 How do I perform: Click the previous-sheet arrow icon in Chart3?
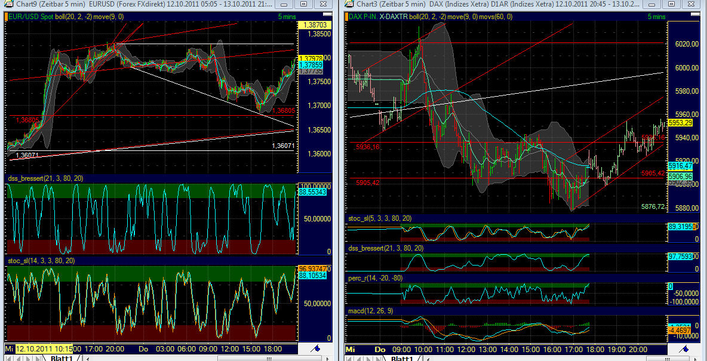pos(358,358)
